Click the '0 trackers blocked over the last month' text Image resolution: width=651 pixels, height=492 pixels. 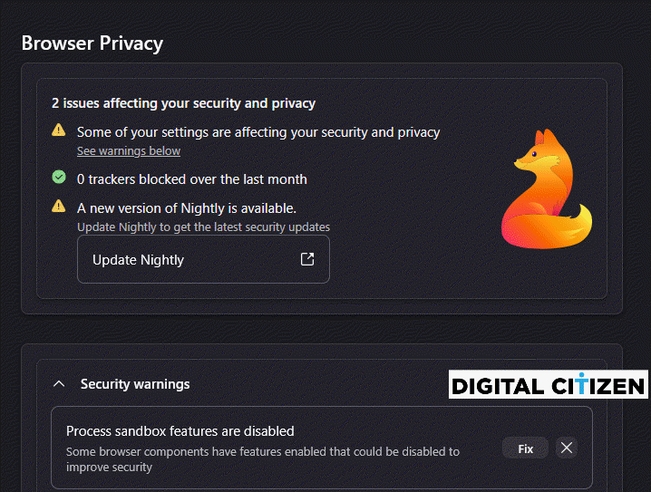click(x=192, y=179)
